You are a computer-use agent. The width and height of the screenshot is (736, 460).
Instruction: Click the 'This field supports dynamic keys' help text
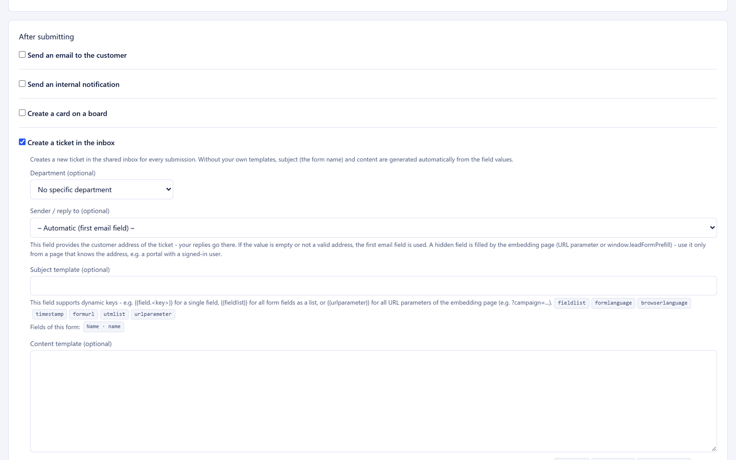291,303
